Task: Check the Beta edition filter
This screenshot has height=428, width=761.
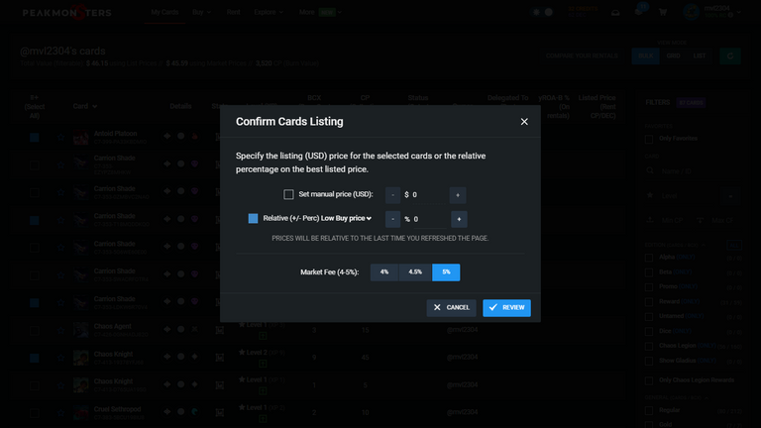Action: coord(649,272)
